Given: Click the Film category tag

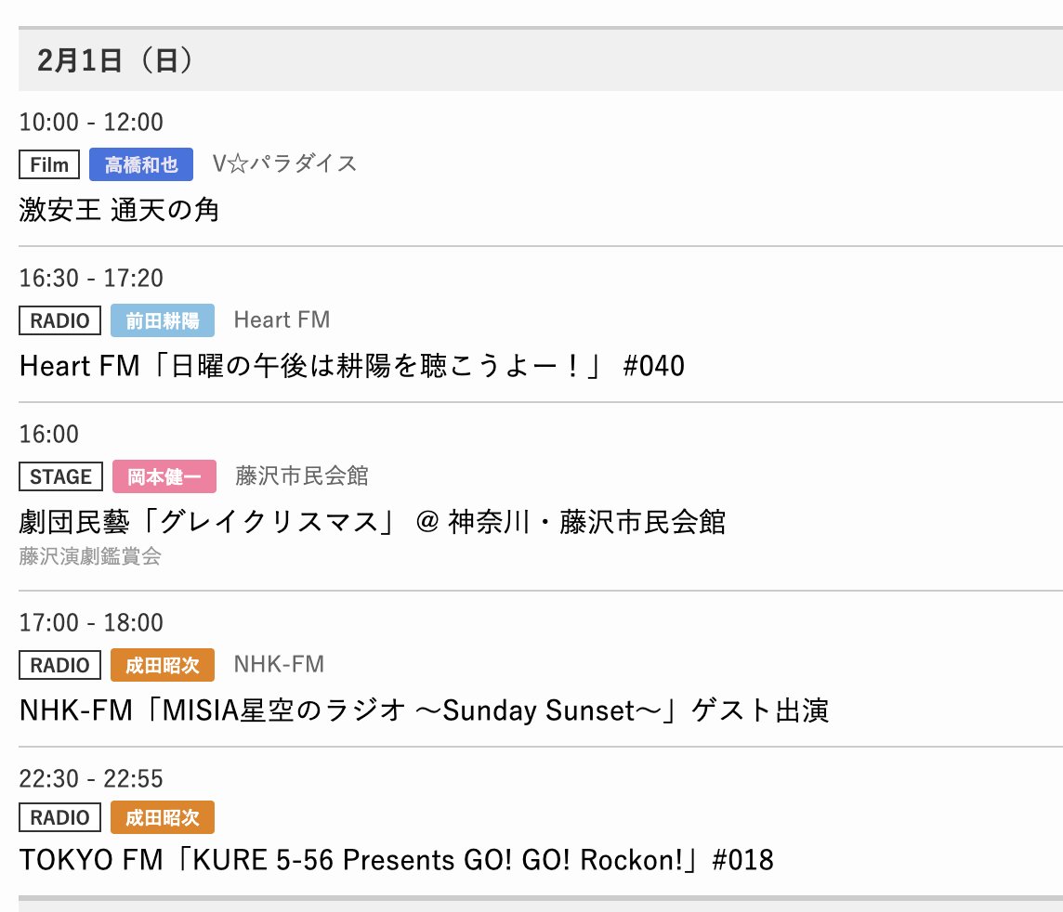Looking at the screenshot, I should point(49,165).
